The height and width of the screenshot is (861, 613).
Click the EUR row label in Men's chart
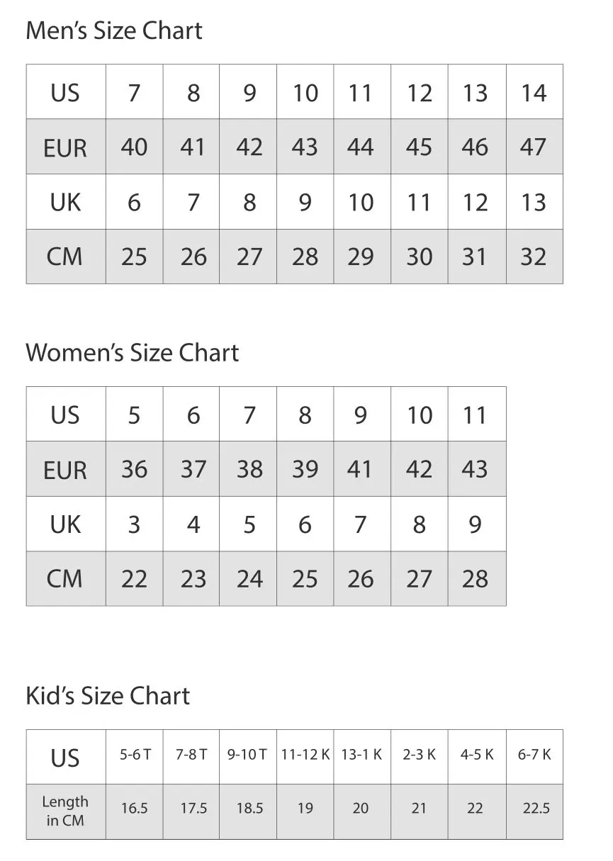click(x=65, y=147)
